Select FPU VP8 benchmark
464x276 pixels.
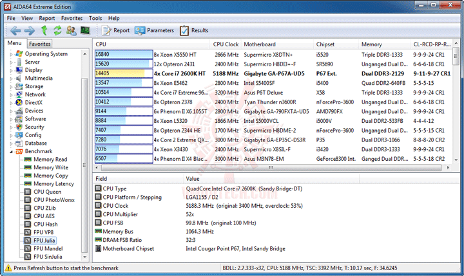click(44, 232)
